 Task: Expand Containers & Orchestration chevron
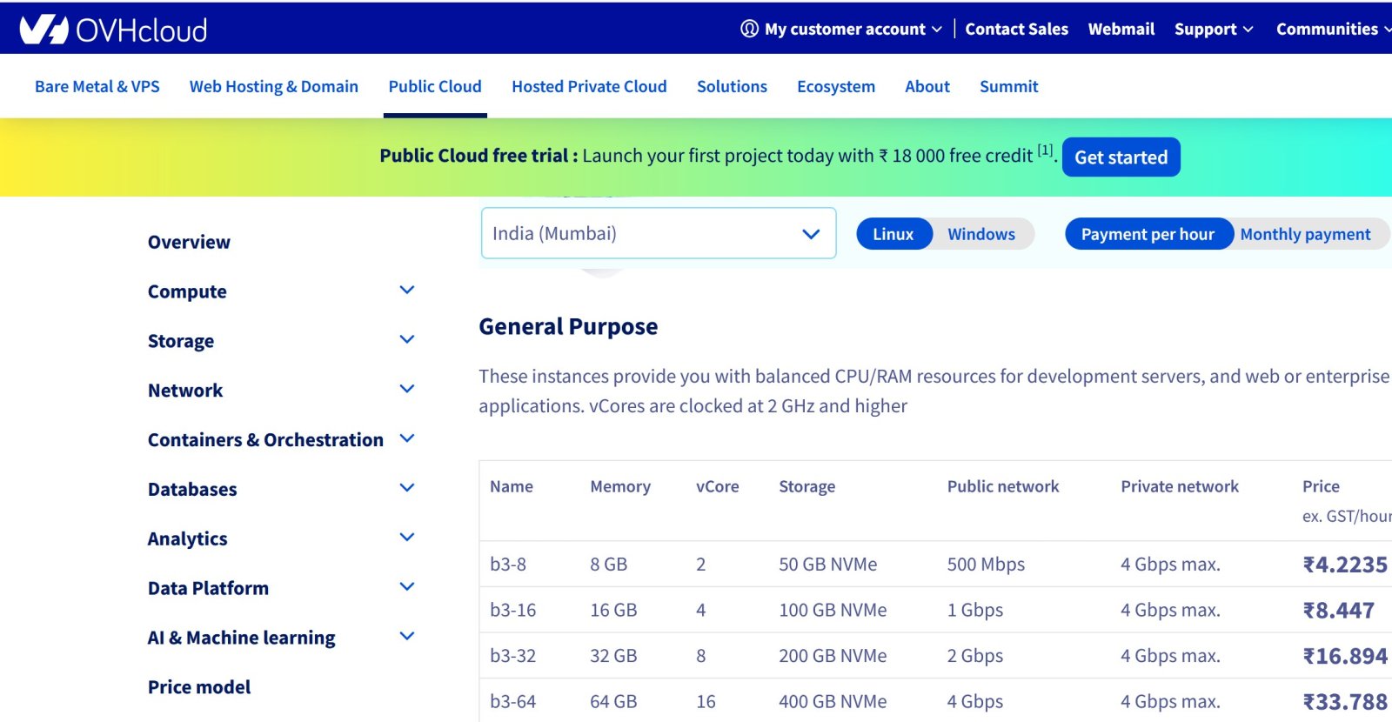406,438
